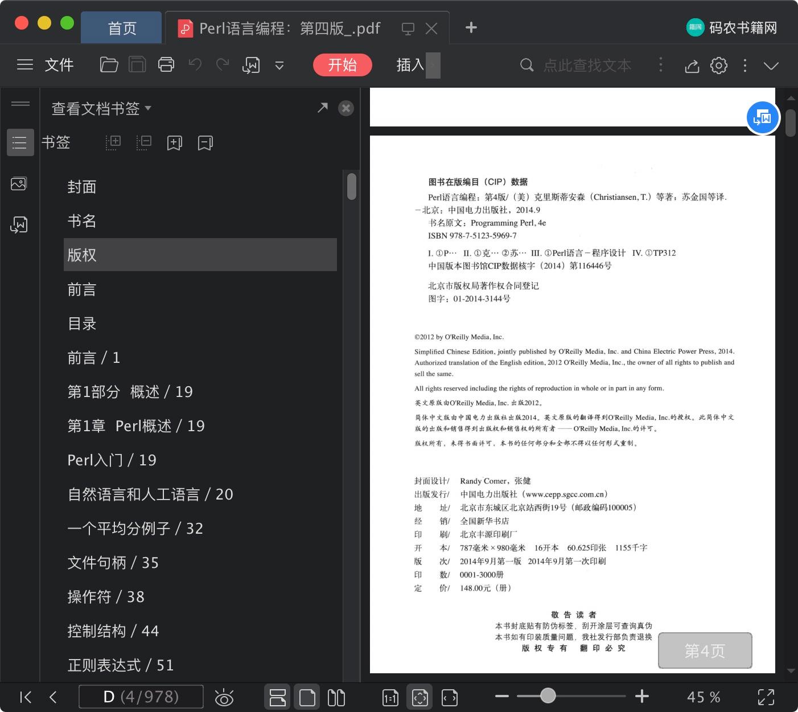This screenshot has height=712, width=798.
Task: Delete the bookmark icon
Action: point(205,143)
